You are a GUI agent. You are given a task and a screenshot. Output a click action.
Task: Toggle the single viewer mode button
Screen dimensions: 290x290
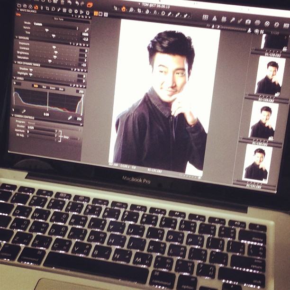[x=100, y=14]
